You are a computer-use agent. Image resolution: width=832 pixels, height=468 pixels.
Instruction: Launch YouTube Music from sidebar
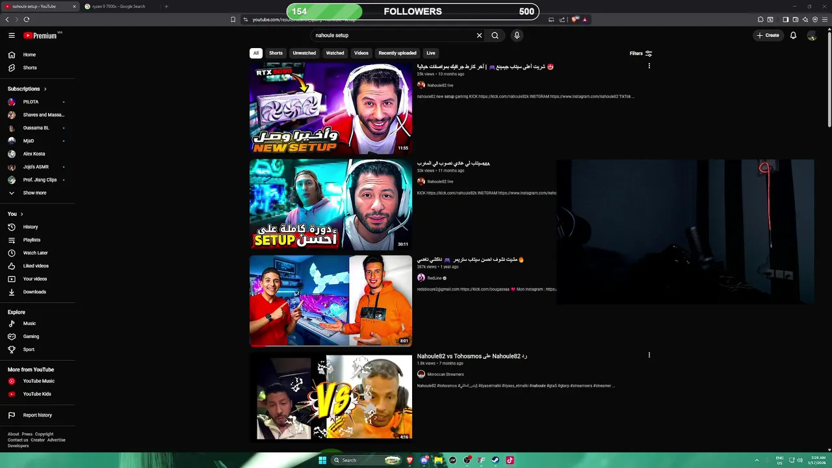pyautogui.click(x=38, y=381)
